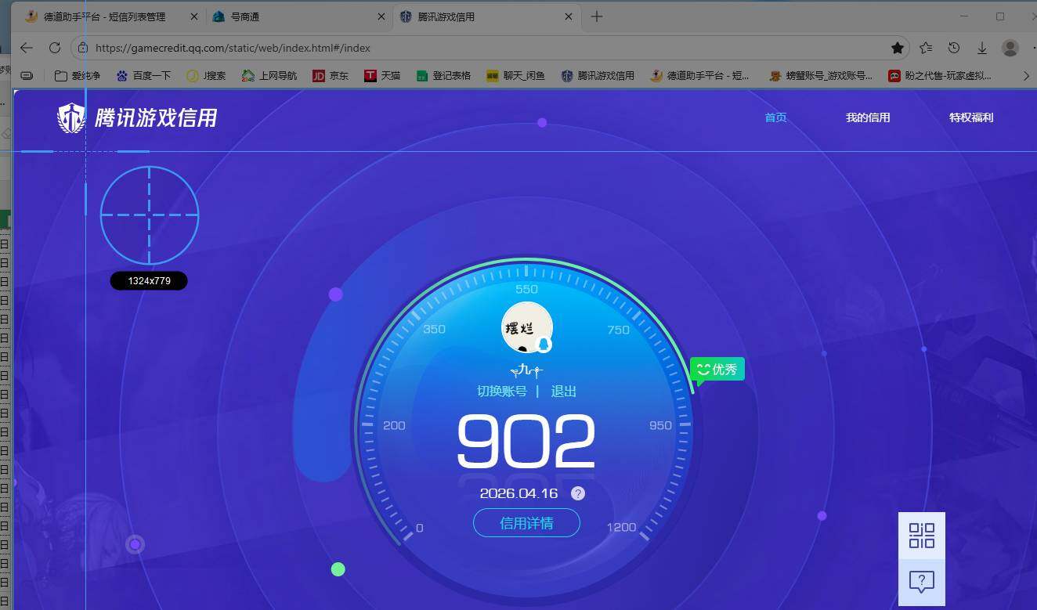Open browser downloads
The width and height of the screenshot is (1037, 610).
click(982, 48)
